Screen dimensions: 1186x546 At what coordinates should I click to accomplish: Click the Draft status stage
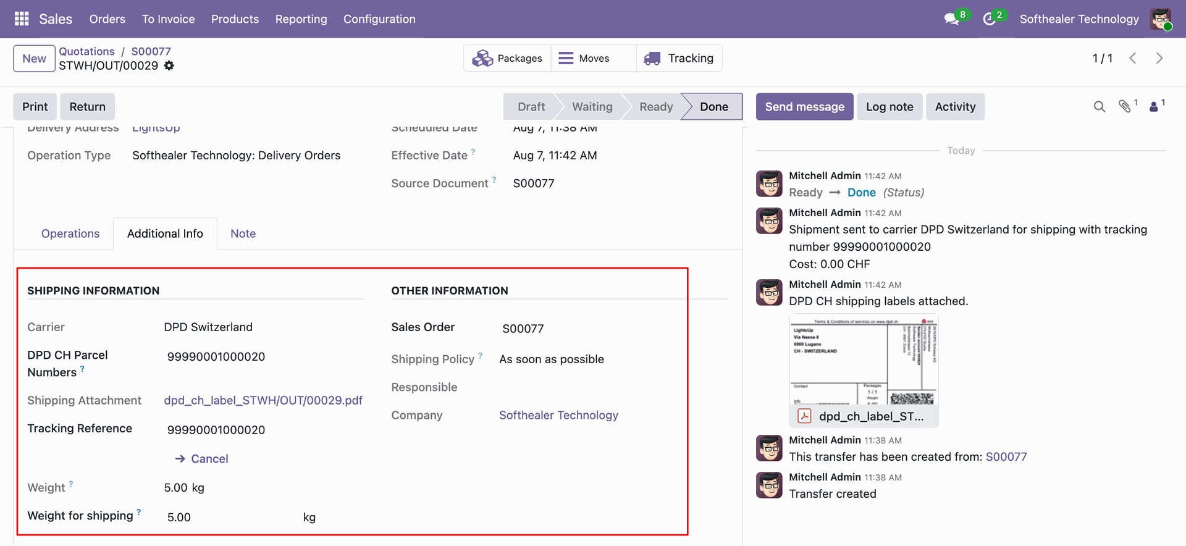pyautogui.click(x=531, y=107)
